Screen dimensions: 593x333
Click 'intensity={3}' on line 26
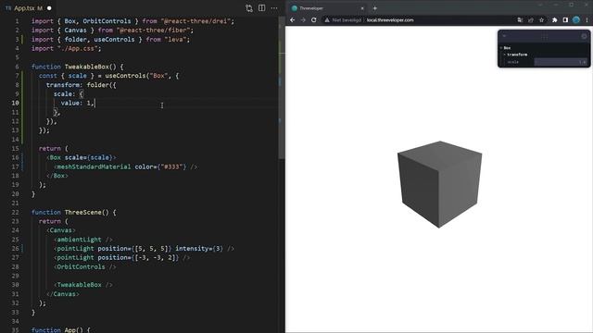tap(199, 249)
